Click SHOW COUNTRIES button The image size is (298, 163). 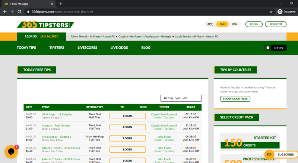tap(235, 99)
